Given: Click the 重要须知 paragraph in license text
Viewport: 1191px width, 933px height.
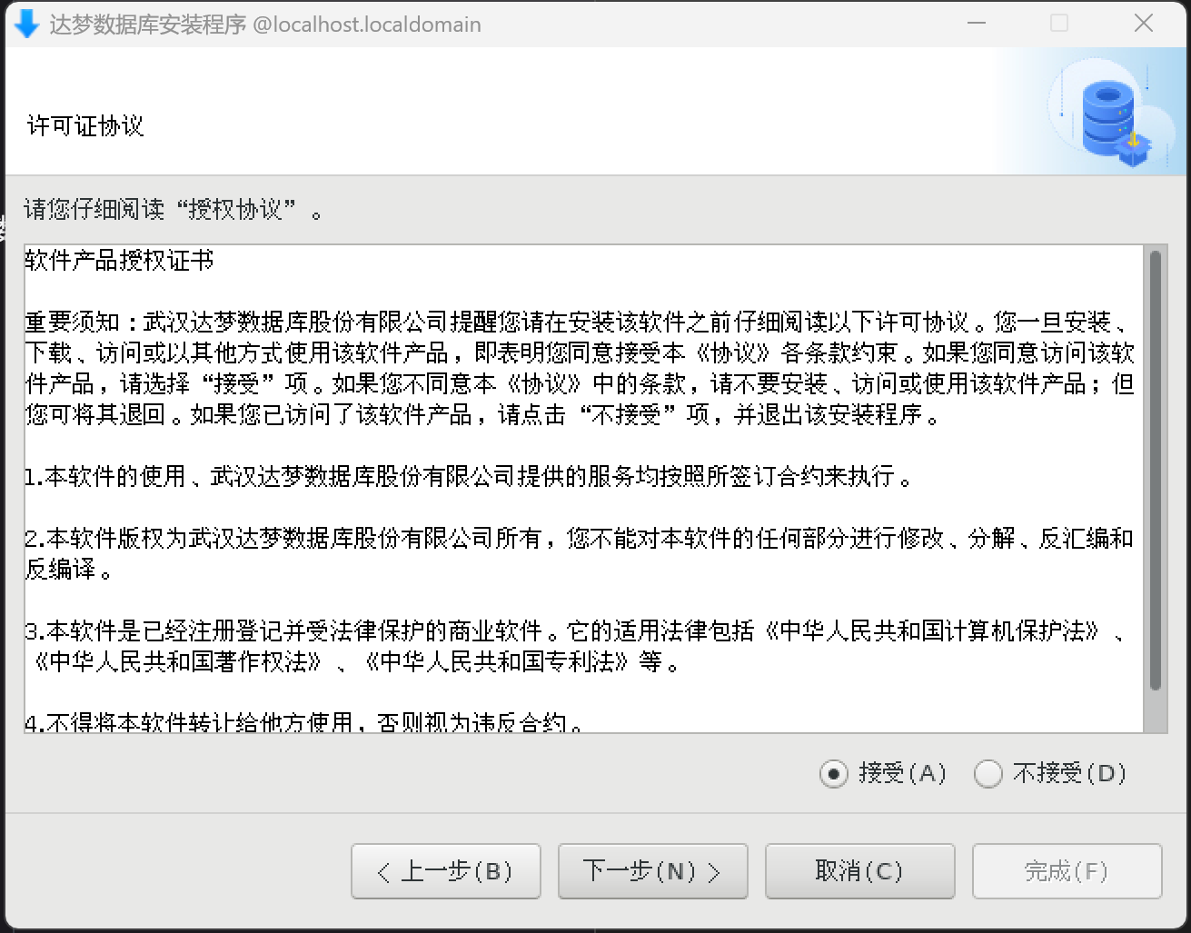Looking at the screenshot, I should (x=580, y=369).
